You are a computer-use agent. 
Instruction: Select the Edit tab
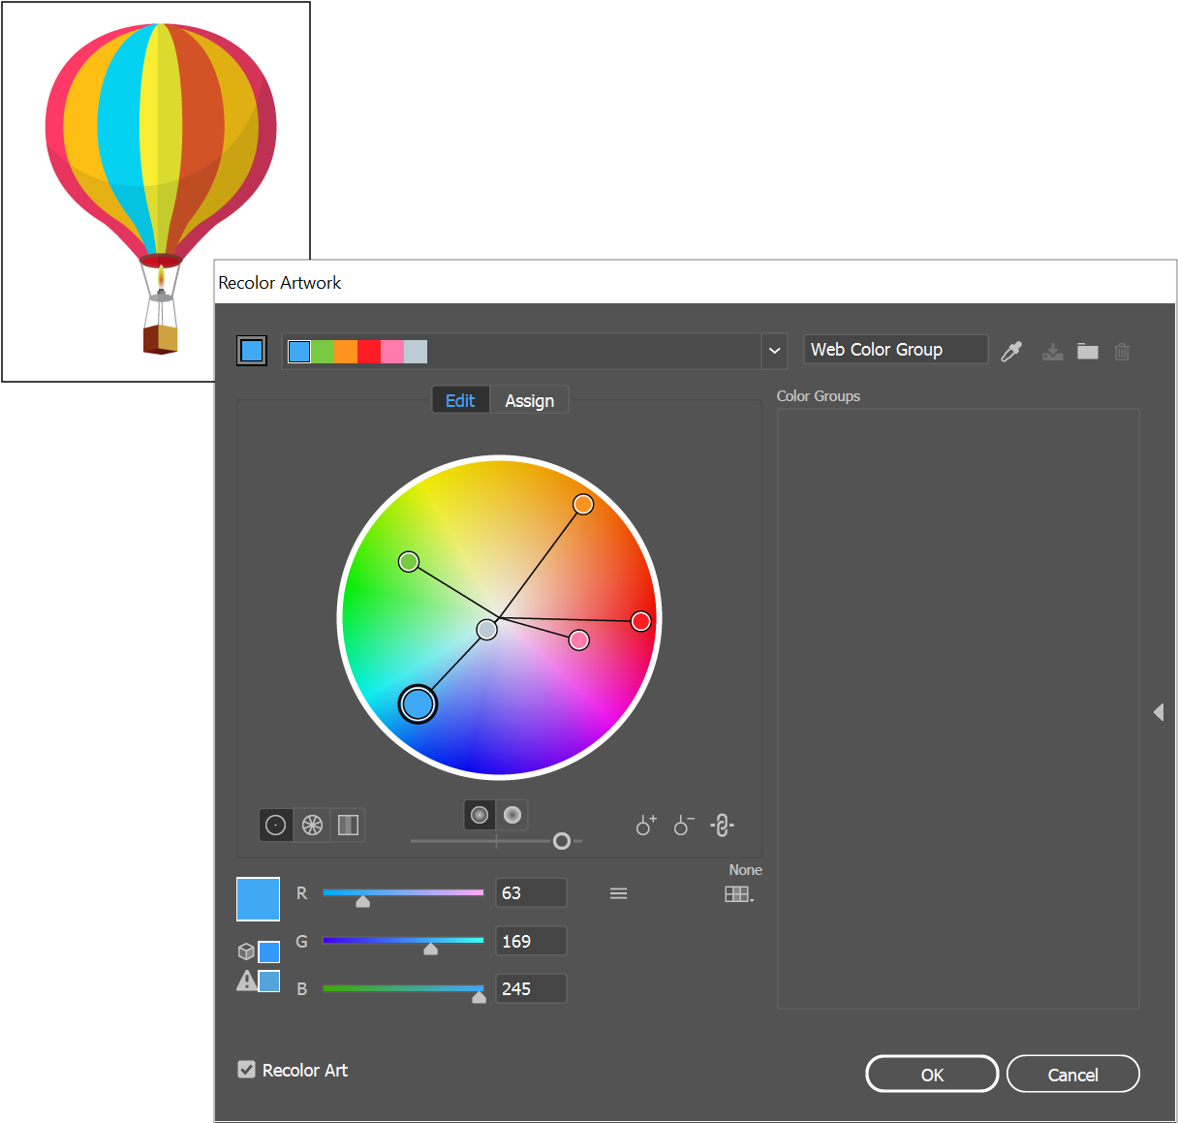pos(460,399)
